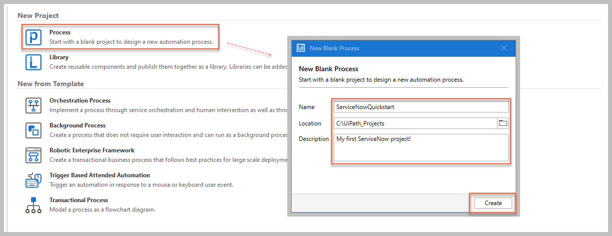Select the Orchestration Process template icon

(x=33, y=106)
